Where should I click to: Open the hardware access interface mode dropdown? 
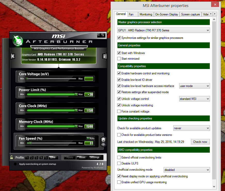(194, 86)
